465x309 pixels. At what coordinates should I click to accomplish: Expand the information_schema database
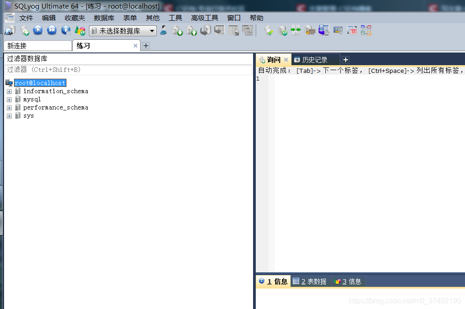coord(9,91)
